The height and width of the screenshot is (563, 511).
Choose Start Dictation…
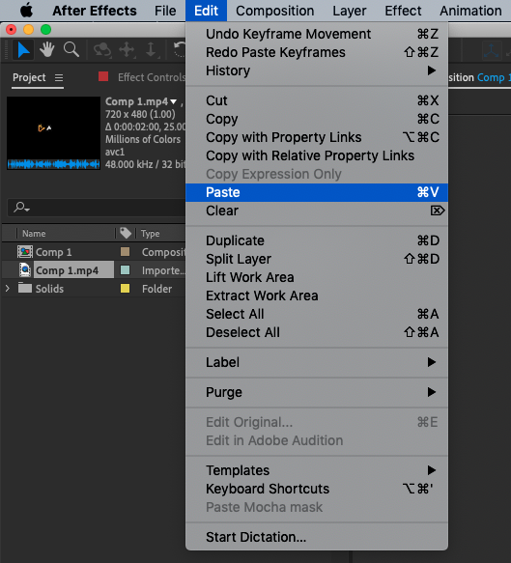point(317,537)
